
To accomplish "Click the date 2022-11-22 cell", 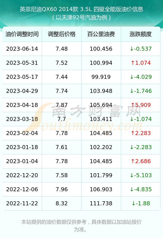I will (x=22, y=204).
